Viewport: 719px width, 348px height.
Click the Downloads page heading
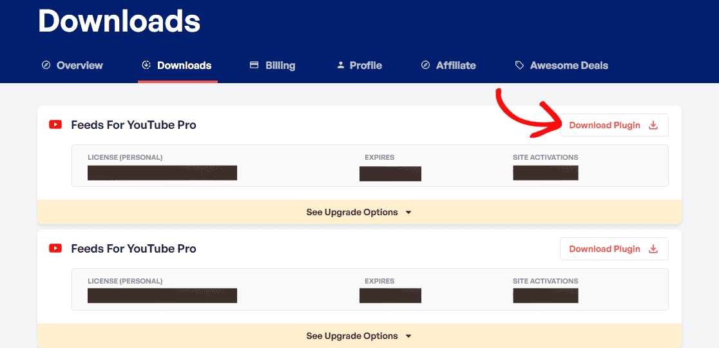pyautogui.click(x=119, y=21)
